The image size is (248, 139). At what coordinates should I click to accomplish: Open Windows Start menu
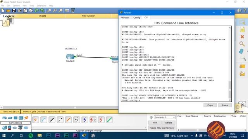(x=4, y=136)
